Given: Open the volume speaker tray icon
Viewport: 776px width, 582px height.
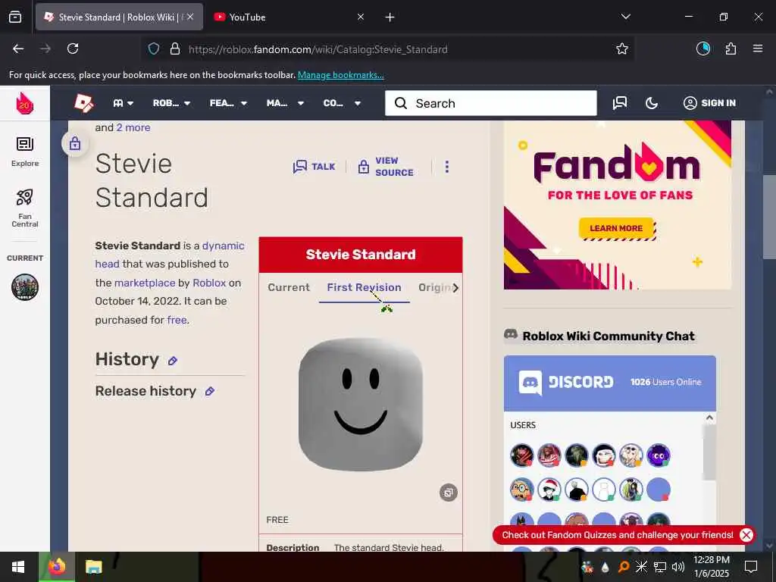Looking at the screenshot, I should 678,567.
